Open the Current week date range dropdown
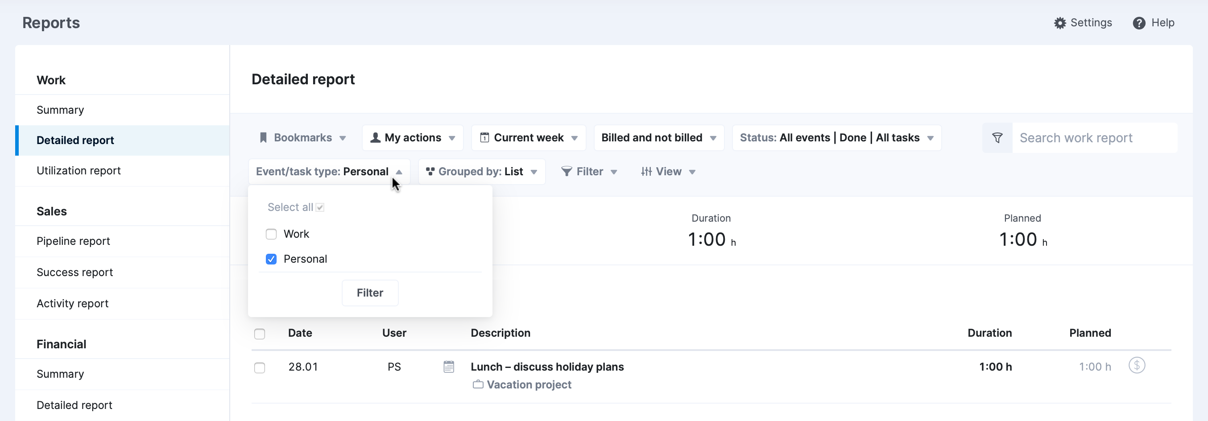Screen dimensions: 1208x421 (529, 138)
